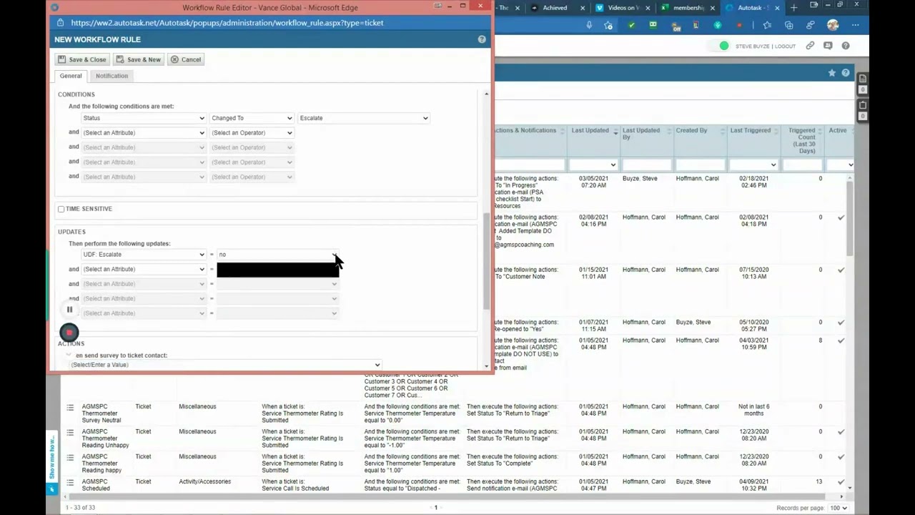The height and width of the screenshot is (515, 915).
Task: Open the Escalate condition value dropdown
Action: (364, 118)
